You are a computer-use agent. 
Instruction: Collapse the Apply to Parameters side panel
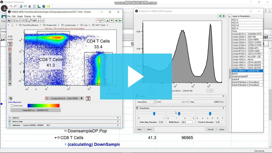pyautogui.click(x=230, y=17)
